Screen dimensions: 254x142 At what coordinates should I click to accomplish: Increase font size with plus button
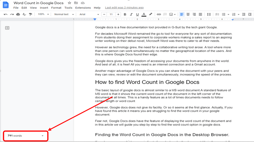[118, 15]
